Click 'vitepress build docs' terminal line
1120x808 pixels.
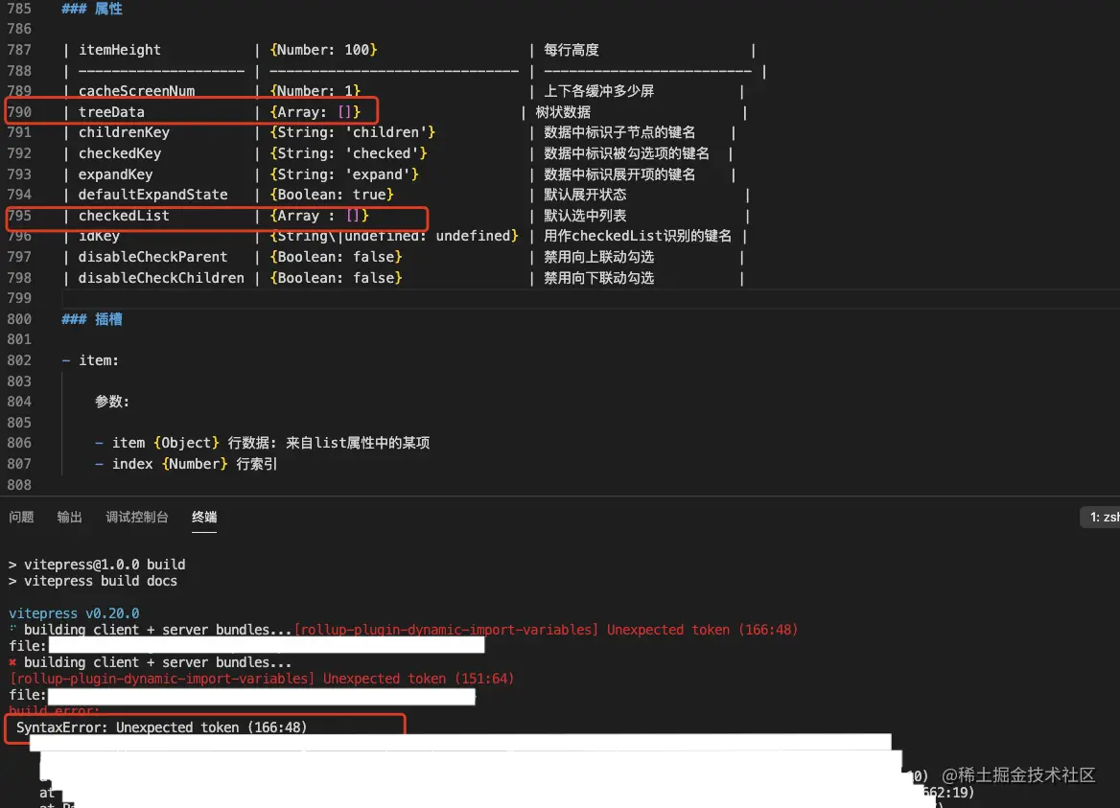[x=93, y=581]
